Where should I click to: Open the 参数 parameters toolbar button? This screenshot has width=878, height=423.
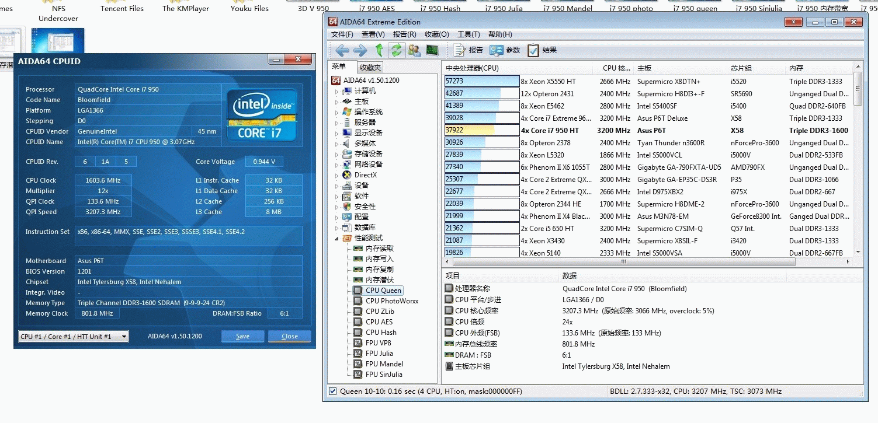505,50
